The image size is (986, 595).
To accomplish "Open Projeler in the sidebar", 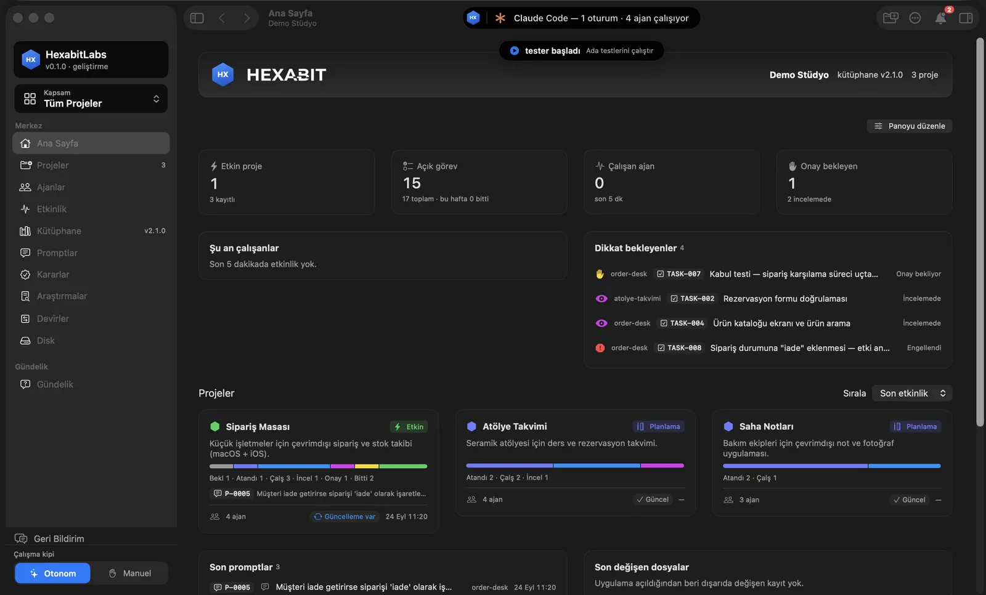I will [x=91, y=165].
